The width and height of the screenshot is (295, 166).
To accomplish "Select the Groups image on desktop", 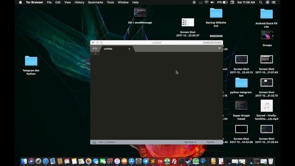I will pos(267,39).
